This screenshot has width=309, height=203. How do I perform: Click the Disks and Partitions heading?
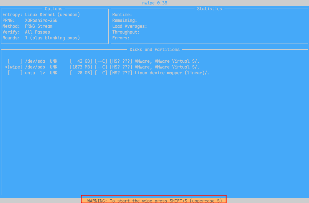pyautogui.click(x=155, y=50)
